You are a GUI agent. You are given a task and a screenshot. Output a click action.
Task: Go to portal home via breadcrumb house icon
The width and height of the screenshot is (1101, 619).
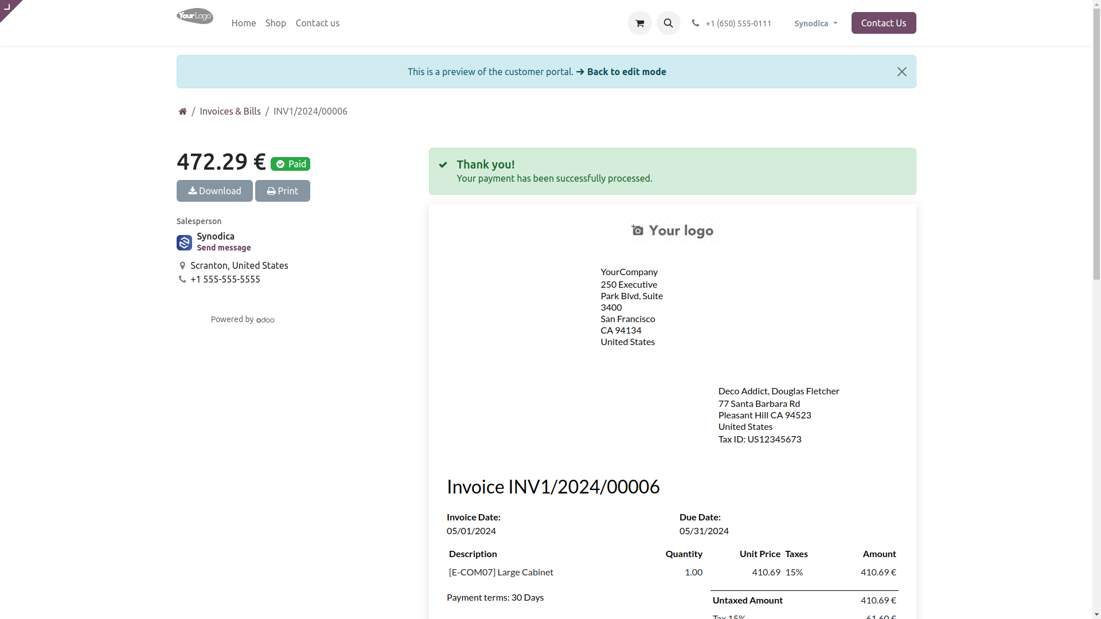coord(182,111)
